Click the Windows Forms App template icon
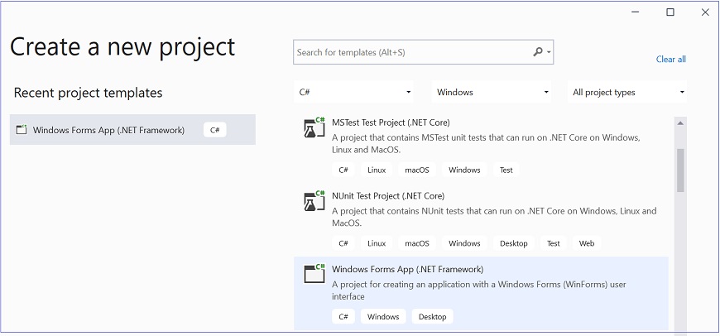Image resolution: width=720 pixels, height=336 pixels. coord(314,273)
